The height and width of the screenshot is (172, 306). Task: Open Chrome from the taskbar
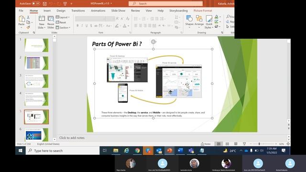tap(137, 150)
